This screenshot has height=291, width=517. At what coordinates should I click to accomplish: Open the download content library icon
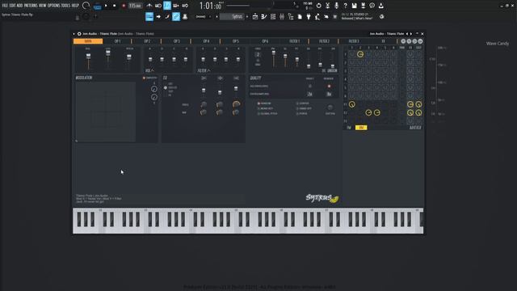[380, 6]
